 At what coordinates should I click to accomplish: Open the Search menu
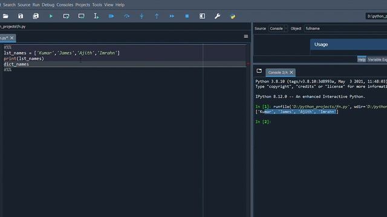point(9,5)
